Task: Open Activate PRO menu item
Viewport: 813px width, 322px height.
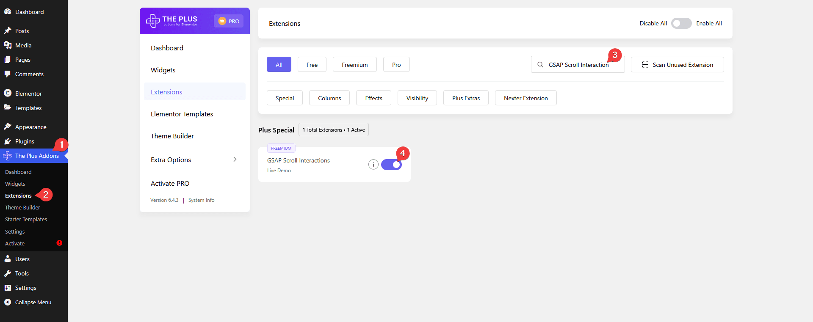Action: pyautogui.click(x=195, y=183)
